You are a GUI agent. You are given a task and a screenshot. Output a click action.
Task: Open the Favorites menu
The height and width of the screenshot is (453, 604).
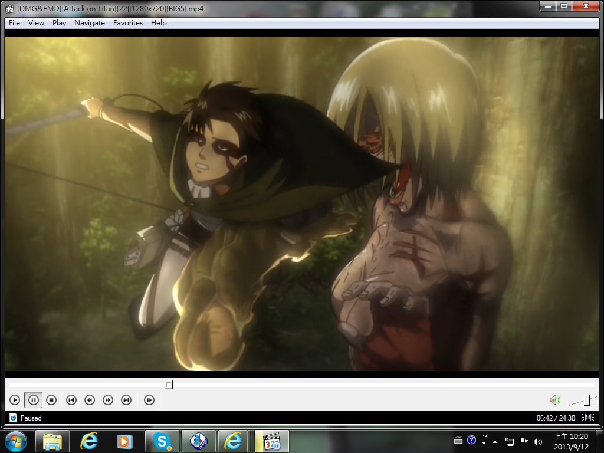(128, 23)
